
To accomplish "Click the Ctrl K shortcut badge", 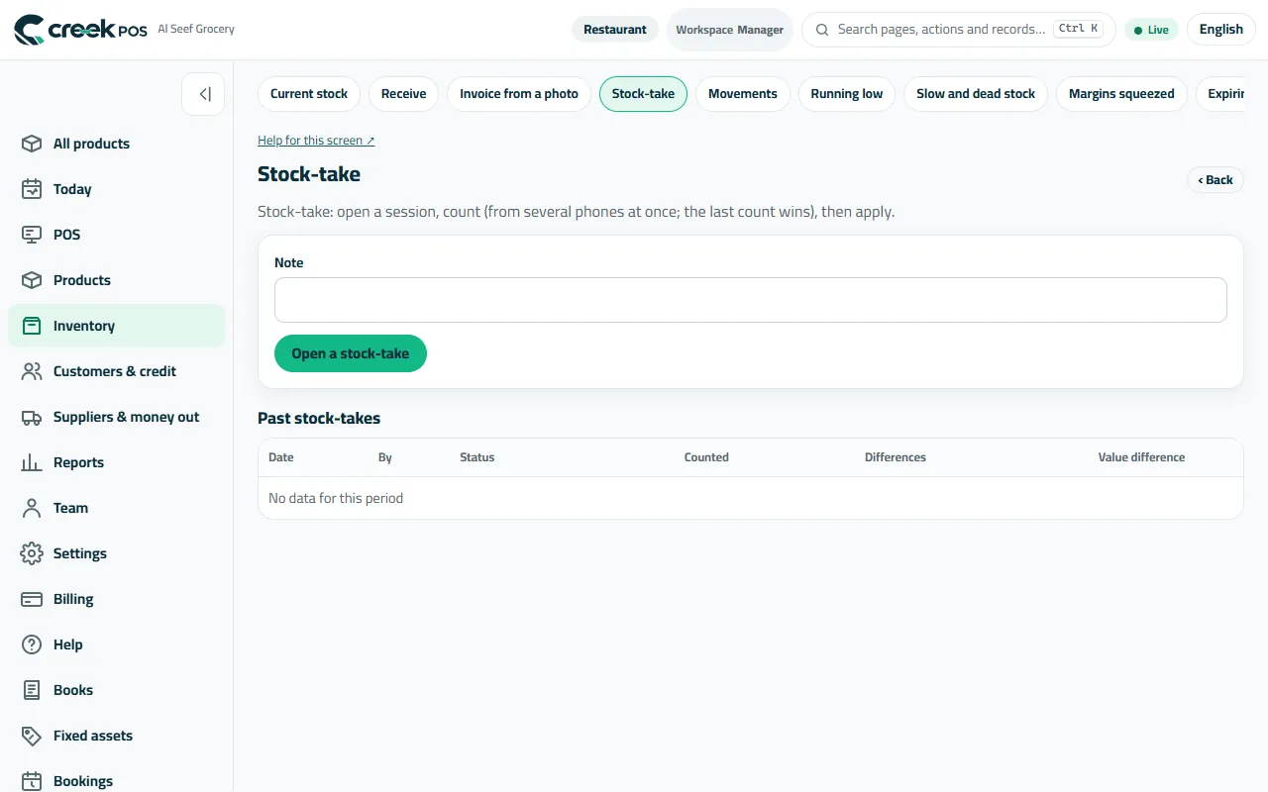I will click(x=1078, y=29).
